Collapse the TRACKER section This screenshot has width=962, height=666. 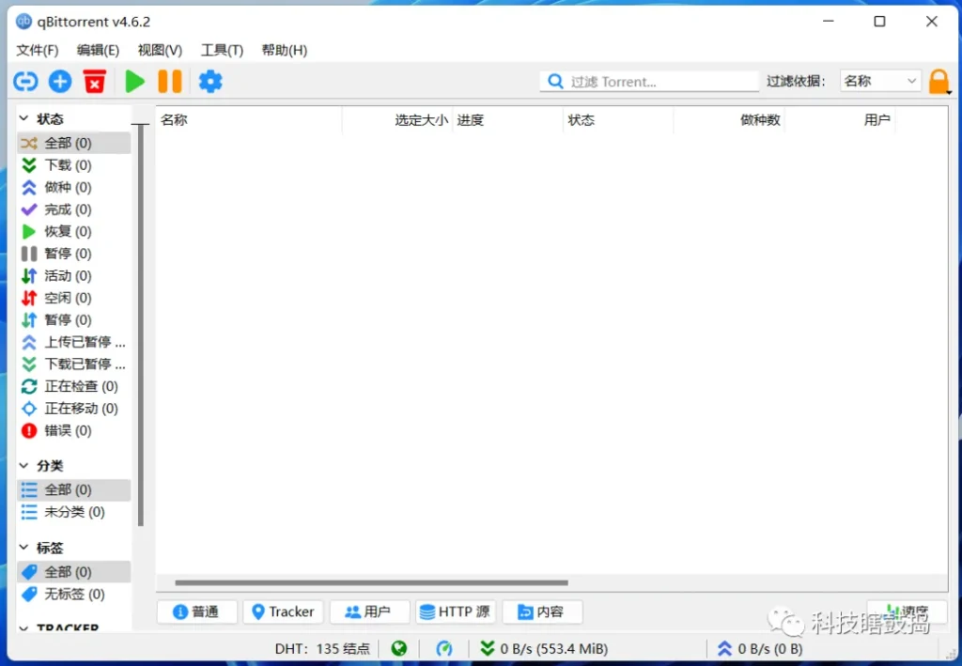pos(23,628)
